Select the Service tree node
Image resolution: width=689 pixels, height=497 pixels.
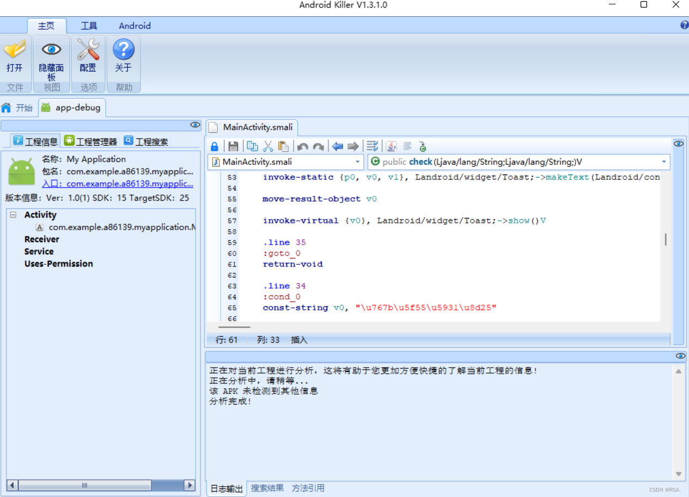[39, 252]
